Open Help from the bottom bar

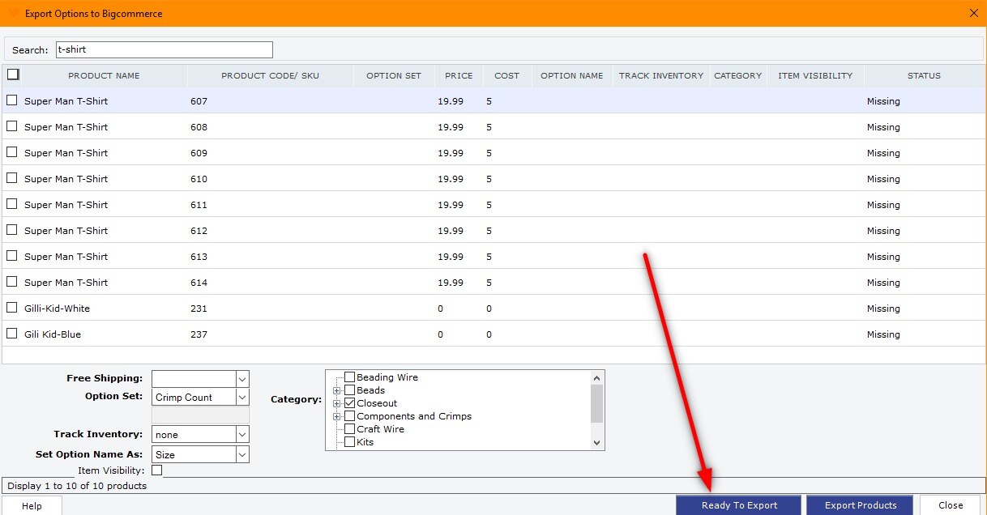32,505
